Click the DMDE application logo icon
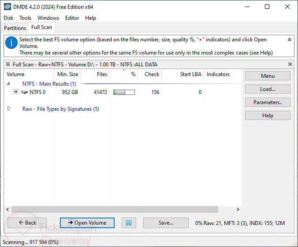The image size is (298, 247). pos(7,7)
